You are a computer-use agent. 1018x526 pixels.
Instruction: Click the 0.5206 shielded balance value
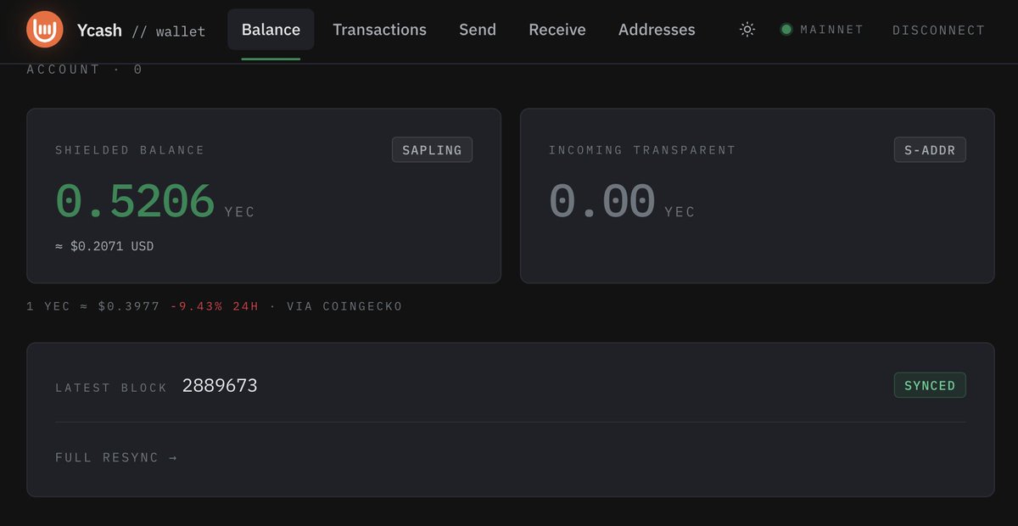pyautogui.click(x=135, y=203)
